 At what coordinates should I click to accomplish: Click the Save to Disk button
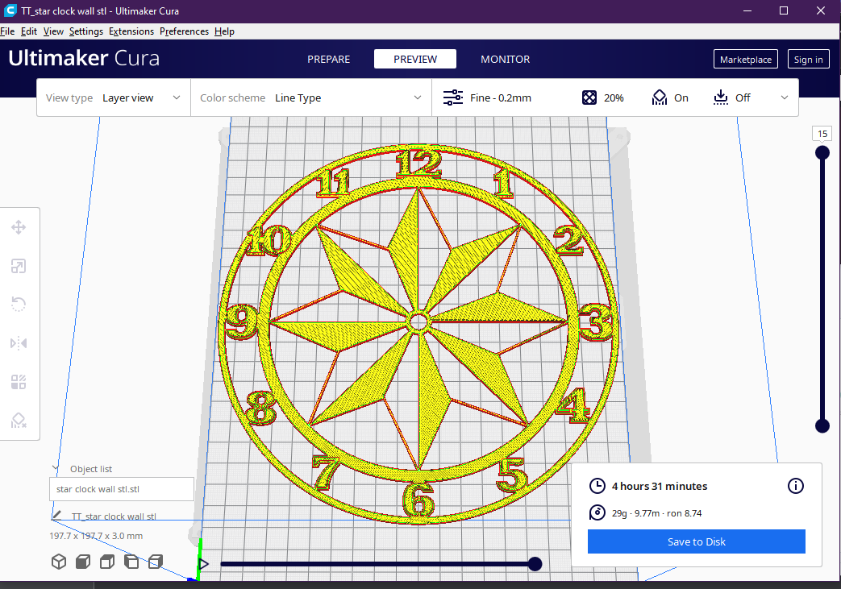[x=696, y=541]
